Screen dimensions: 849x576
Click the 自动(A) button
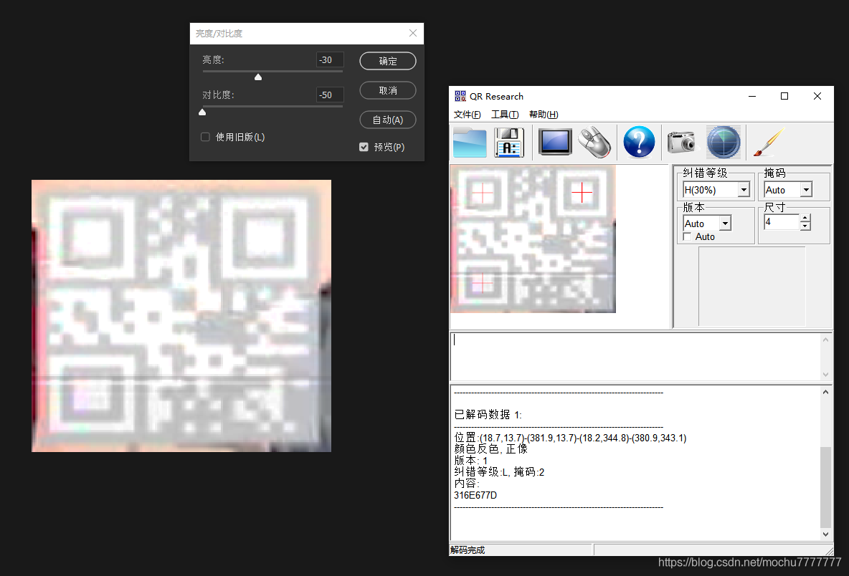pyautogui.click(x=388, y=120)
